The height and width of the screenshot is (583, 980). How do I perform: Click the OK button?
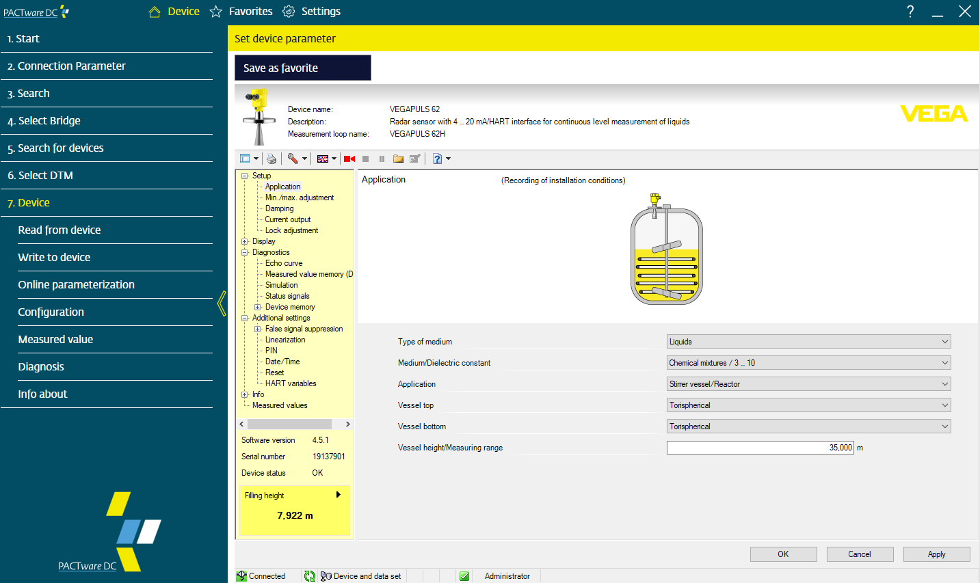(x=783, y=554)
